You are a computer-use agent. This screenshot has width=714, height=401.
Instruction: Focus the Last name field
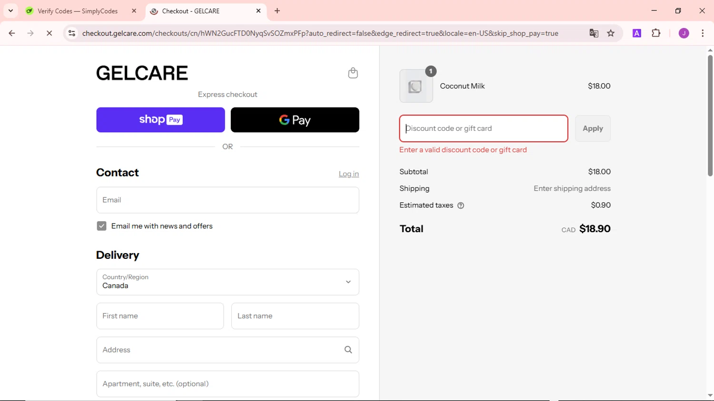295,316
